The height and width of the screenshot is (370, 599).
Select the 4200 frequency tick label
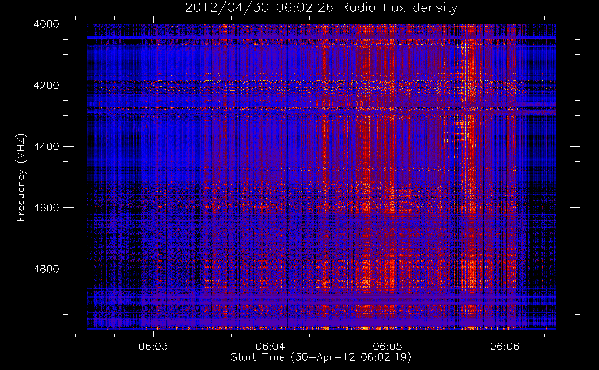(46, 85)
